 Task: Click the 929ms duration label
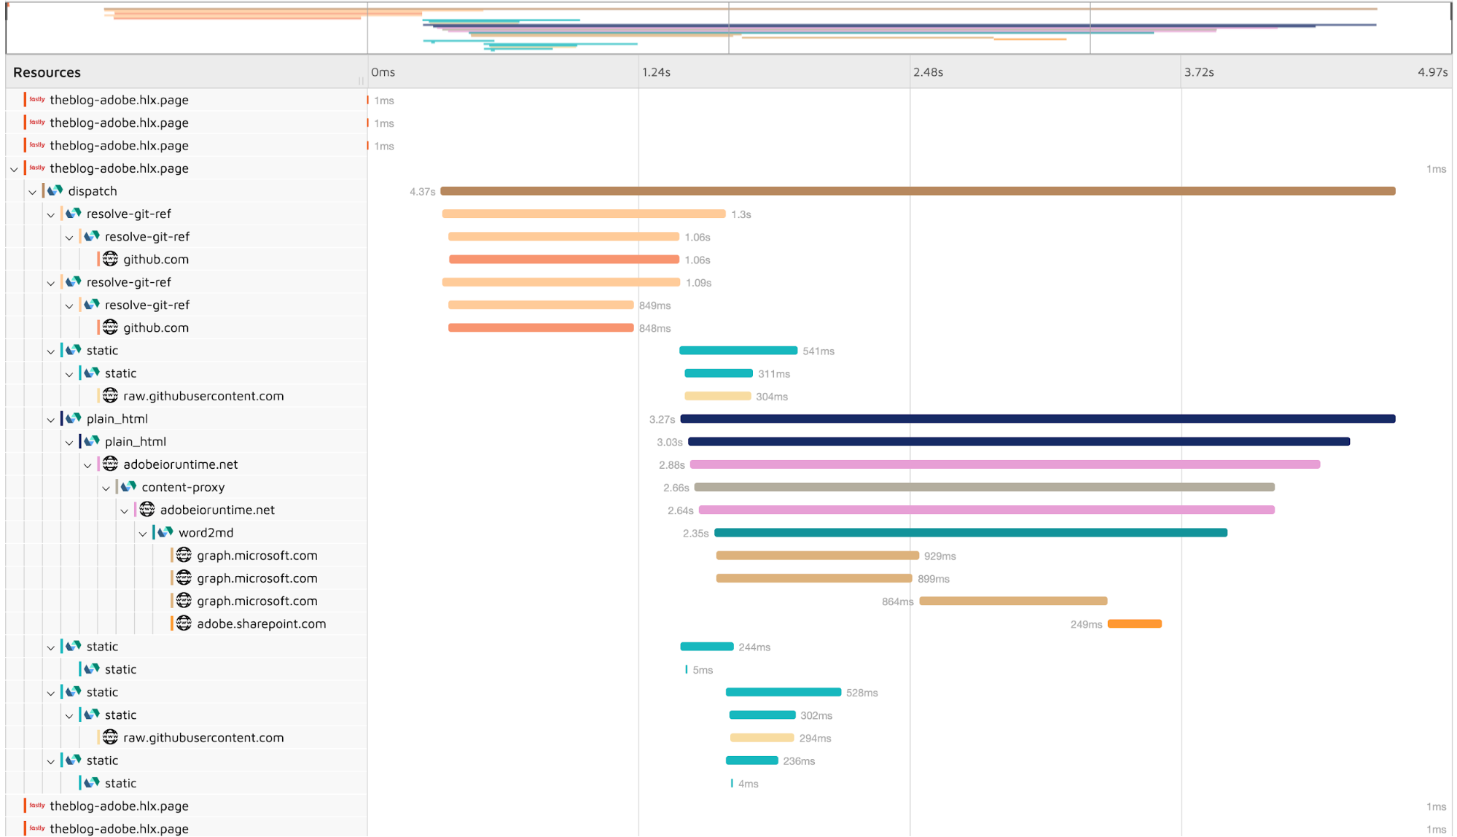pos(940,556)
